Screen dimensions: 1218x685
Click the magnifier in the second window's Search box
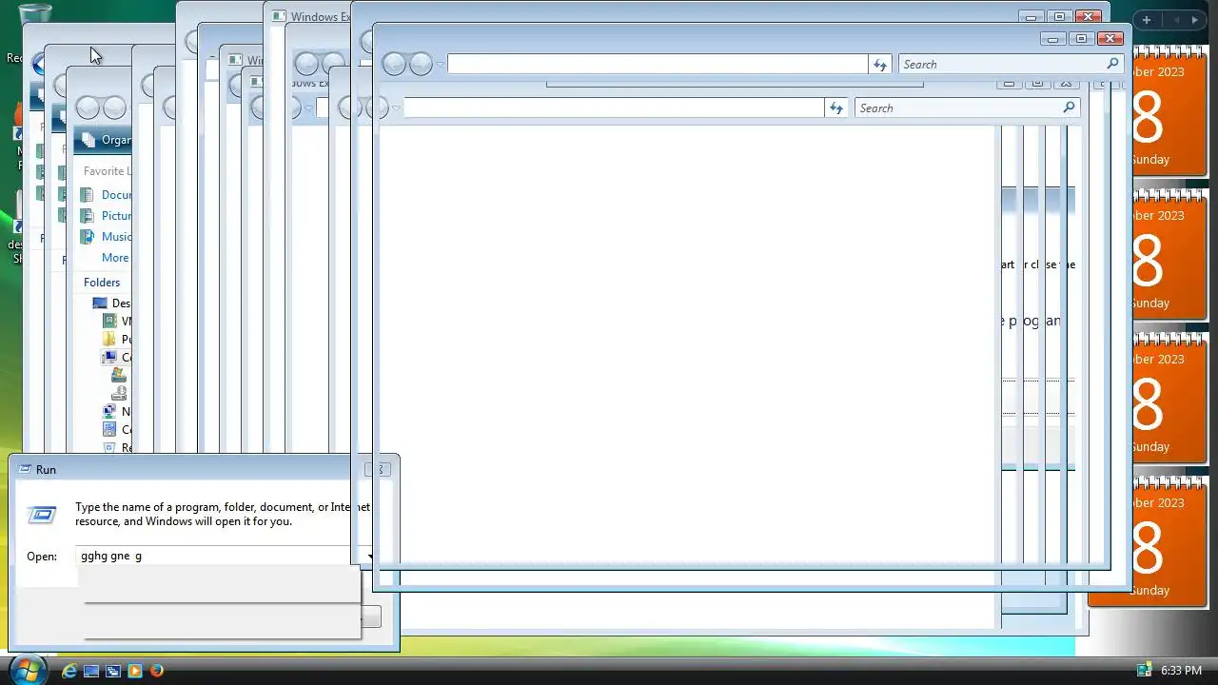[1069, 108]
